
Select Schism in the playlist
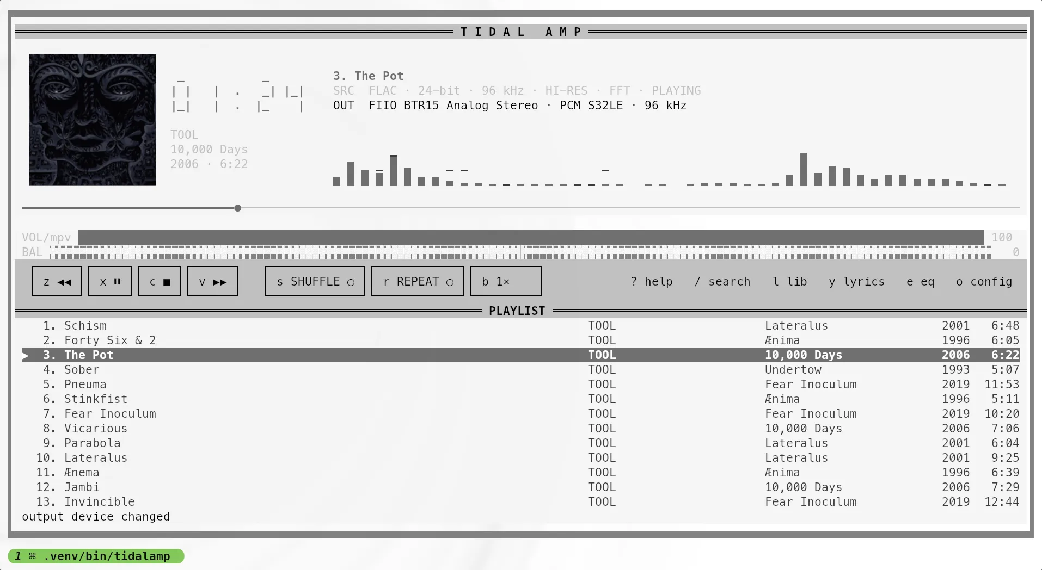point(520,326)
